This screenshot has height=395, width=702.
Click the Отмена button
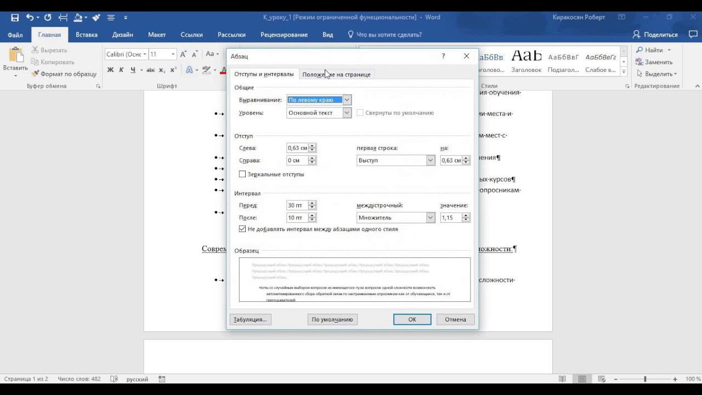click(x=455, y=319)
